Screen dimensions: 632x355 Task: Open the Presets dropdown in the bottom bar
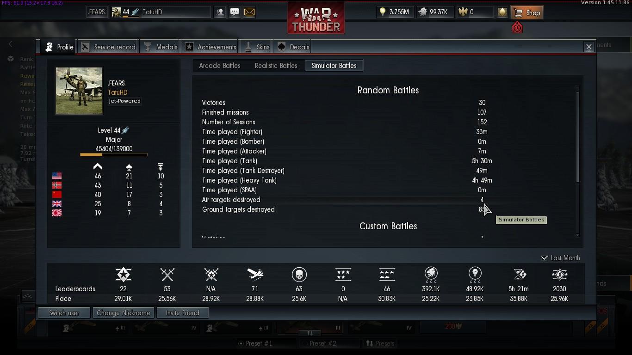click(380, 343)
